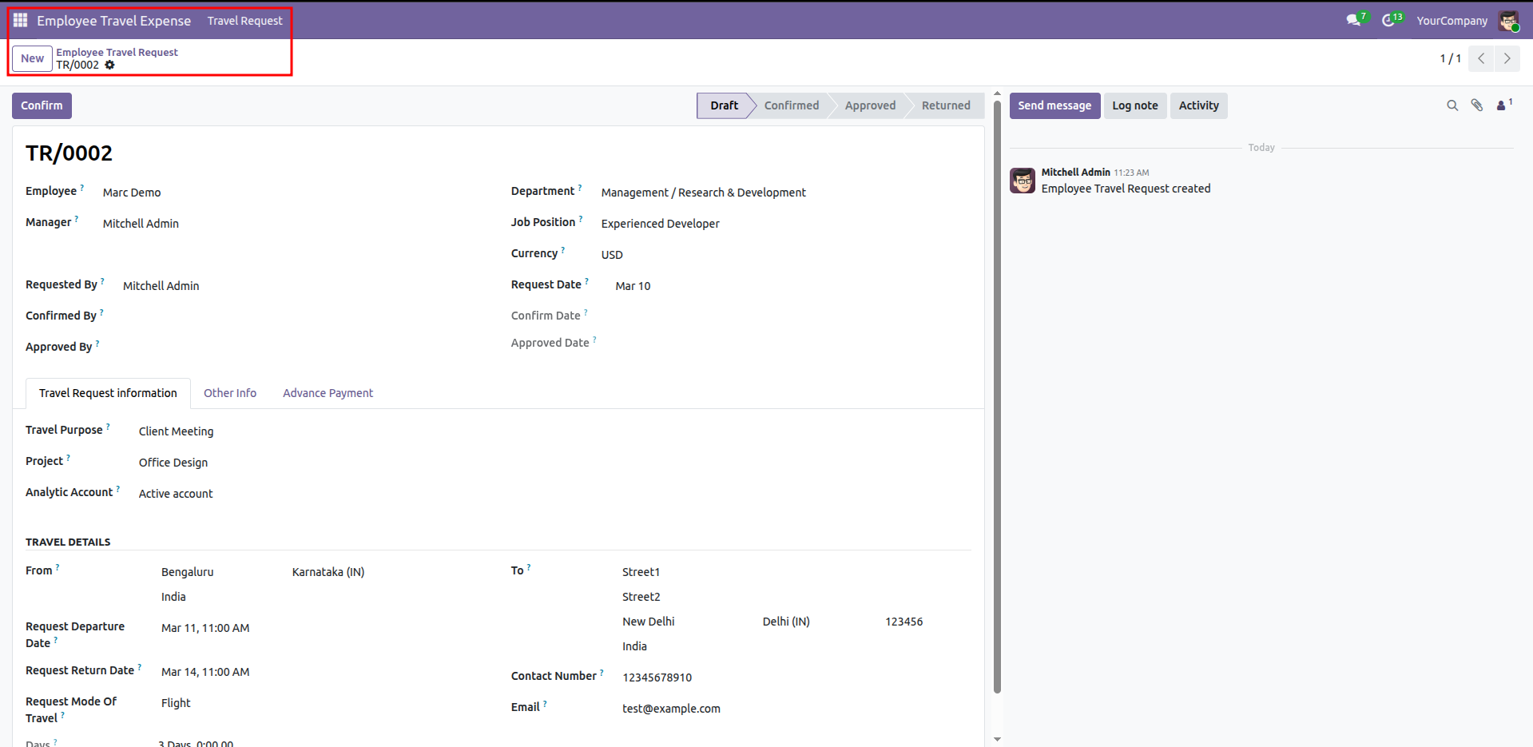Click the New button

[x=33, y=58]
